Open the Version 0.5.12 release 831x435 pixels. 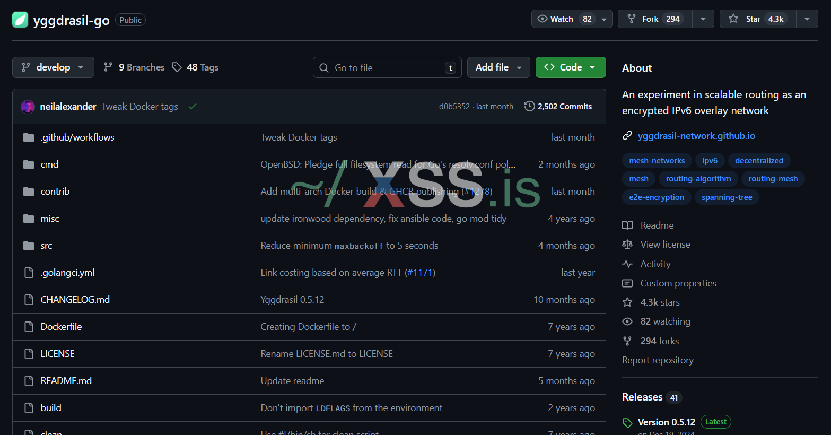click(x=667, y=422)
